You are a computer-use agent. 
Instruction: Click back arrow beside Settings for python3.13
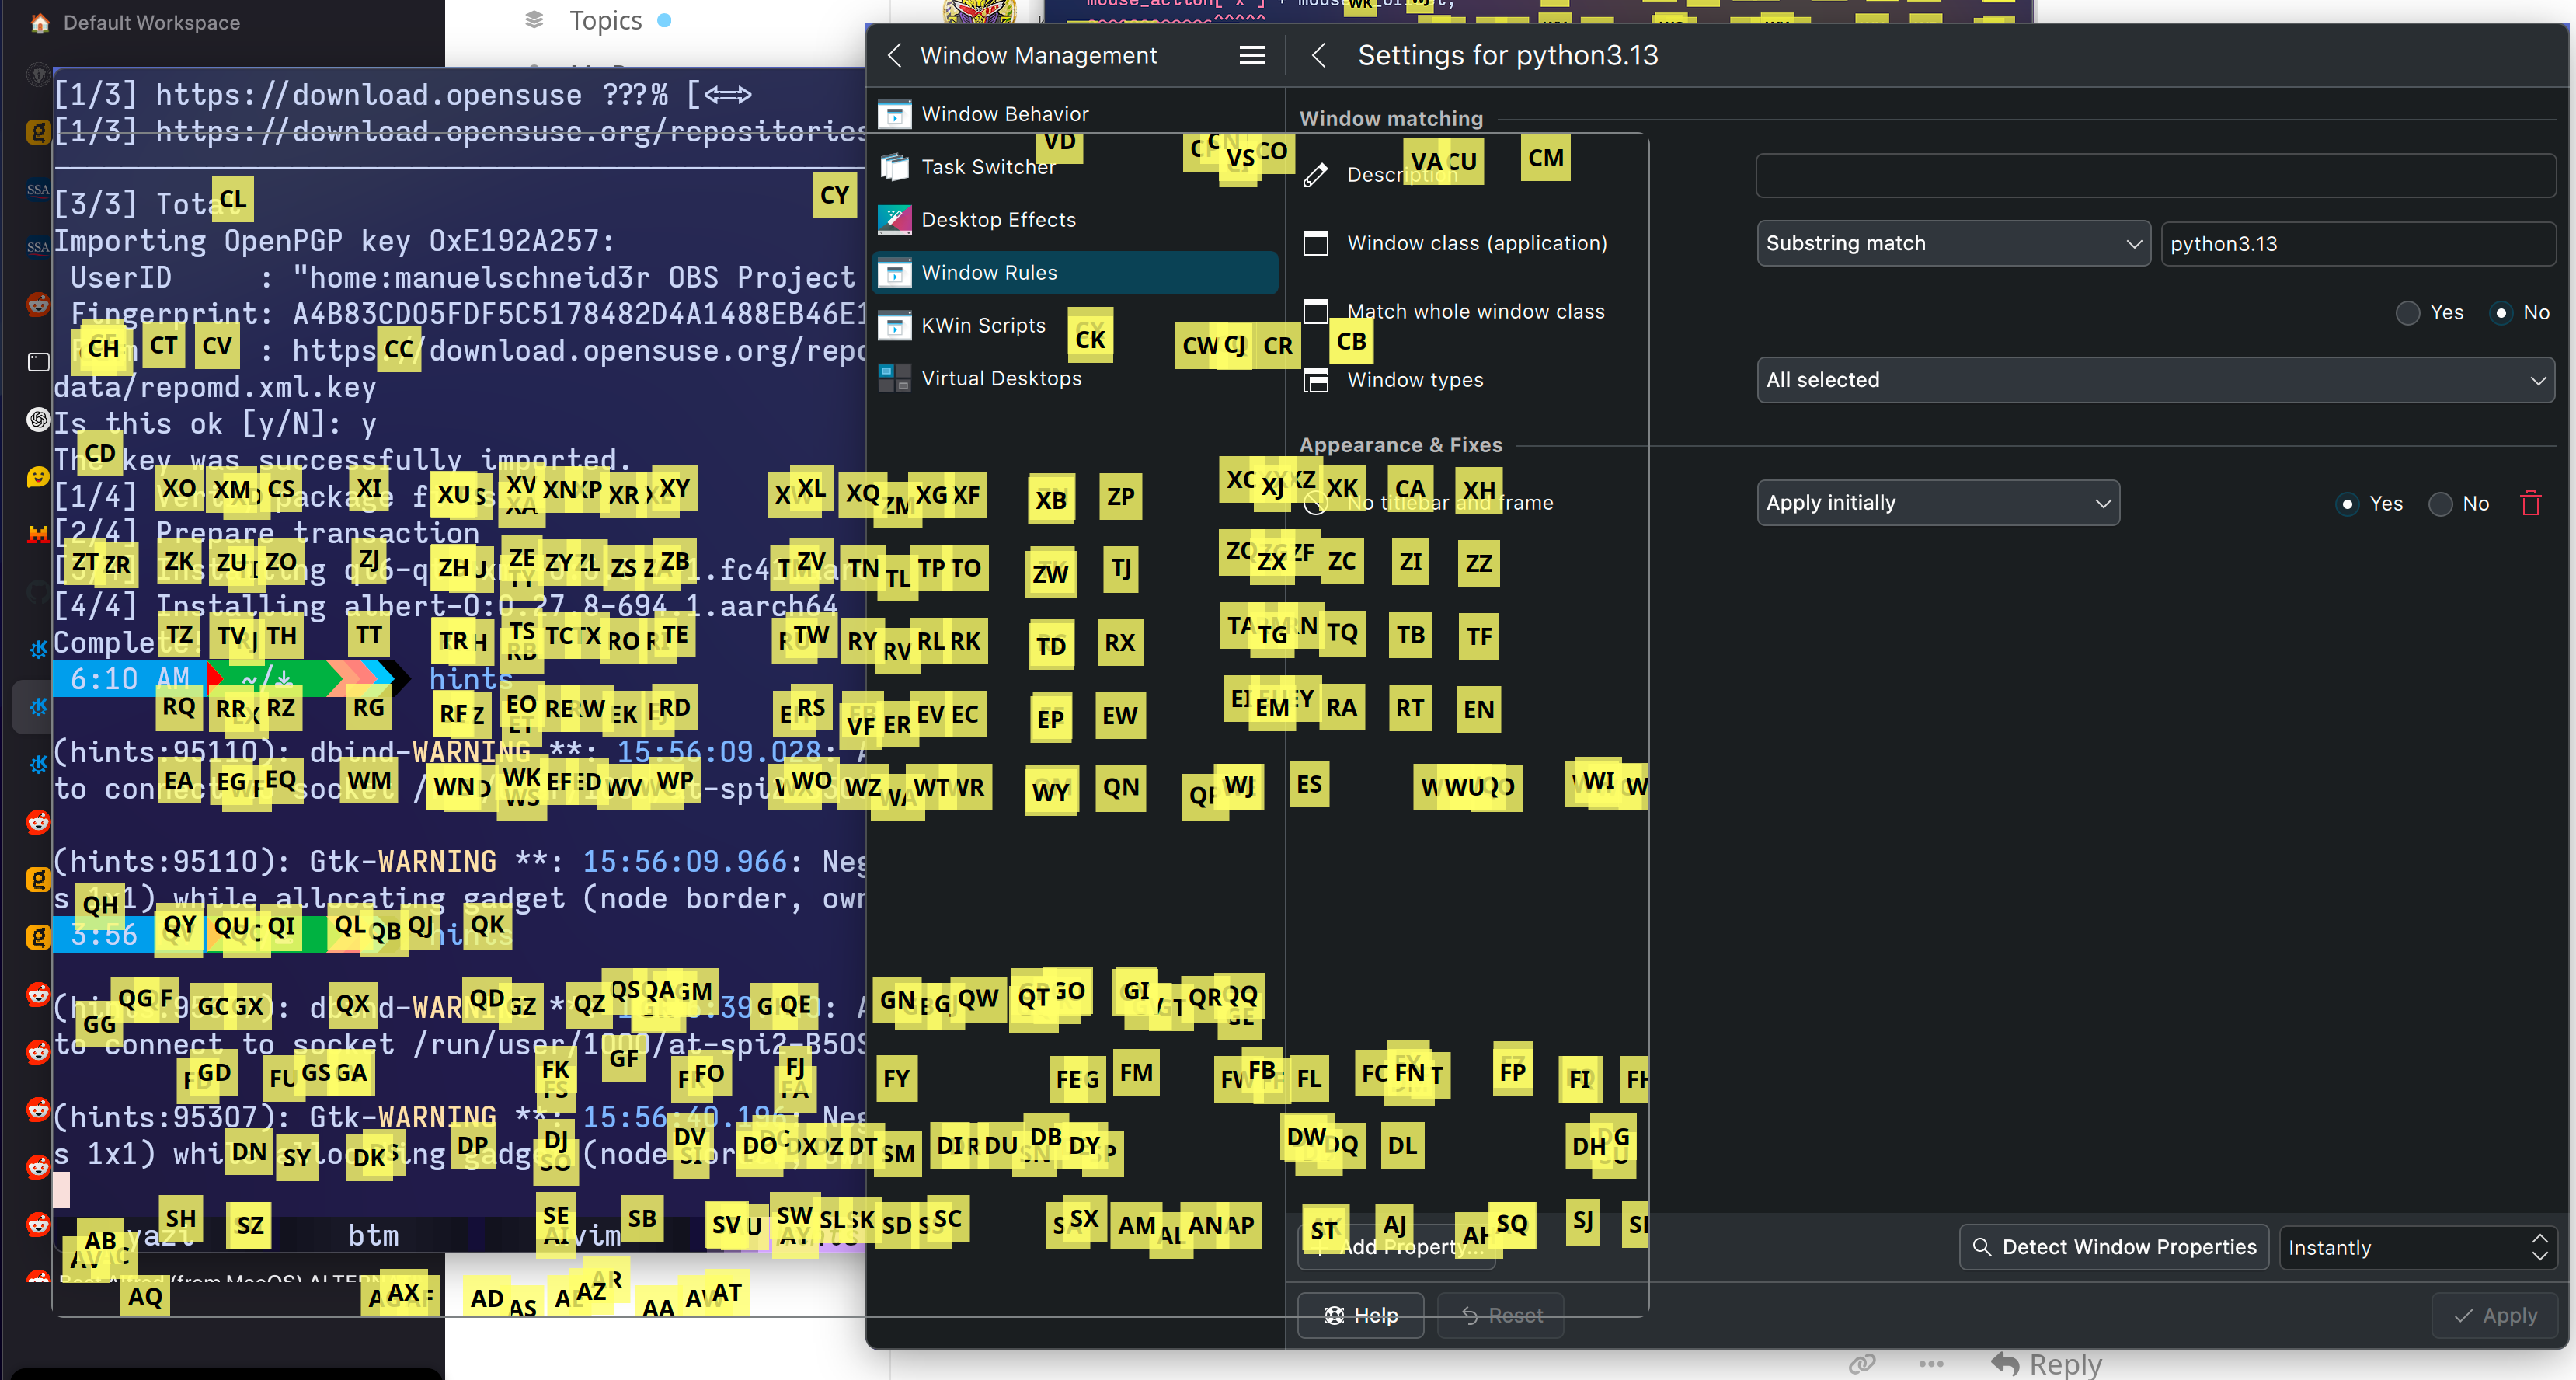[x=1319, y=55]
